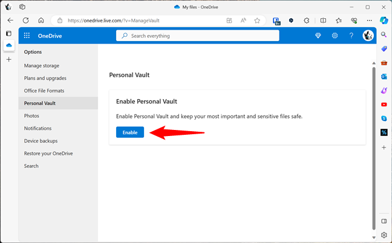Open sidebar settings gear at bottom
The image size is (392, 243).
coord(384,235)
